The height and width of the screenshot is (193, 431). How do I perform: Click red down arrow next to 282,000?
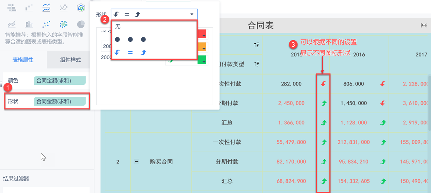pyautogui.click(x=323, y=84)
